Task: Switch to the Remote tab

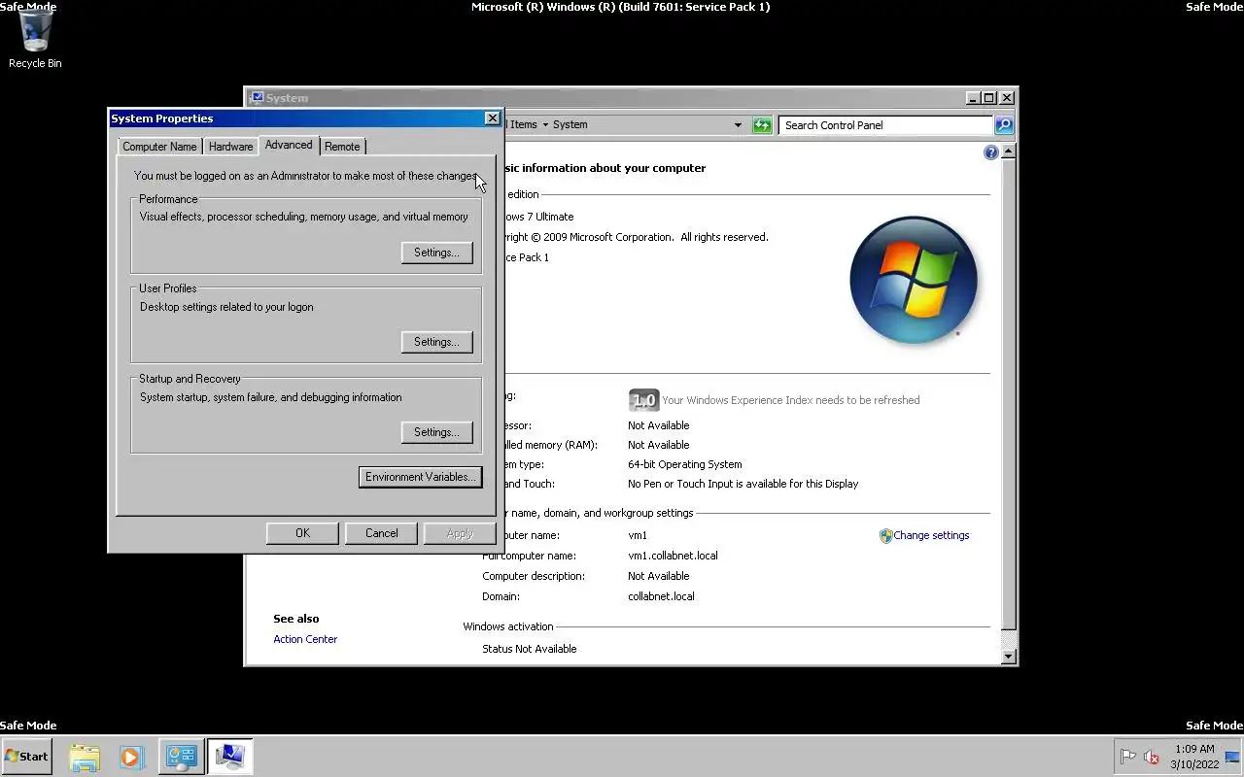Action: (x=342, y=147)
